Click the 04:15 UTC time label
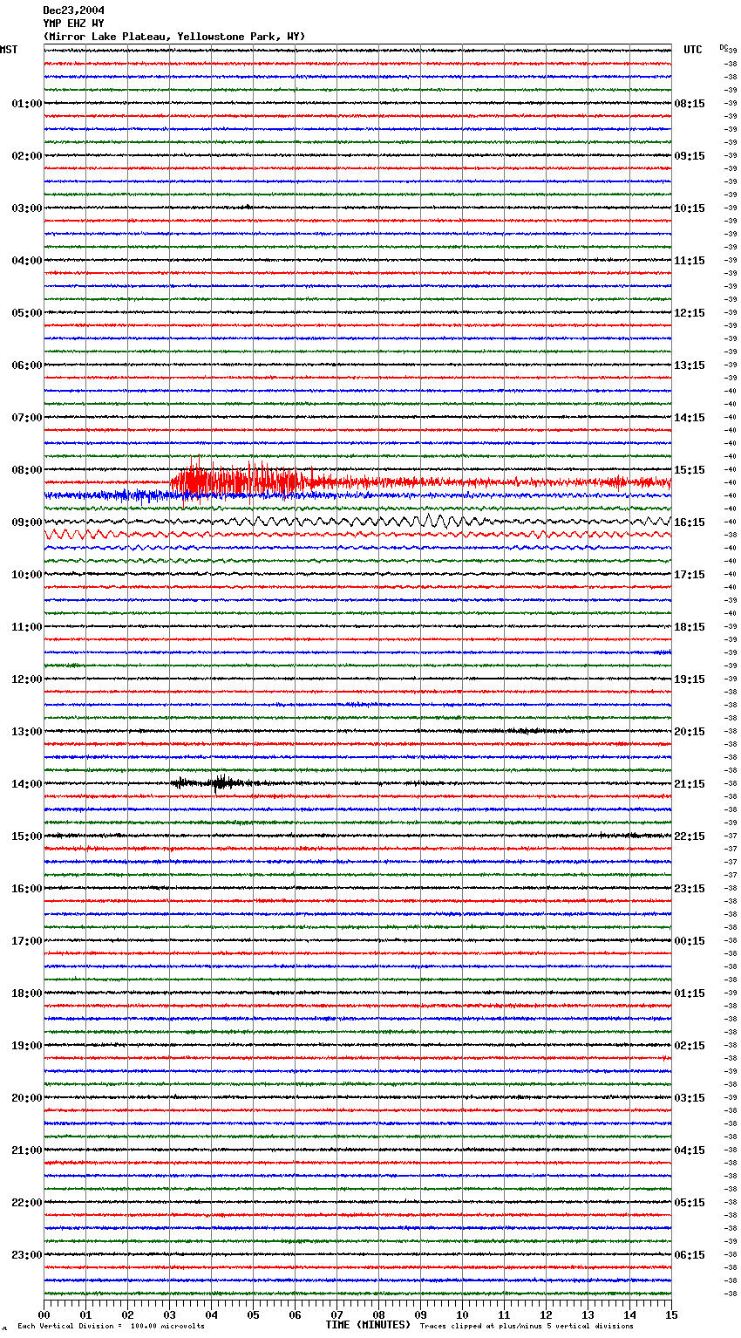 [x=690, y=1150]
